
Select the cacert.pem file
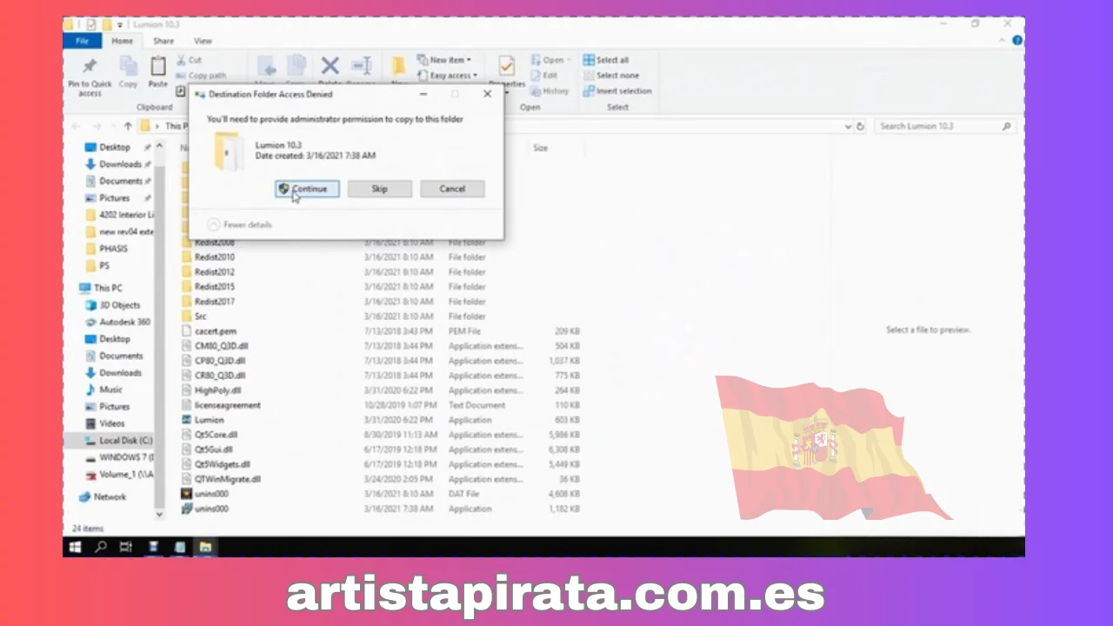[x=215, y=331]
